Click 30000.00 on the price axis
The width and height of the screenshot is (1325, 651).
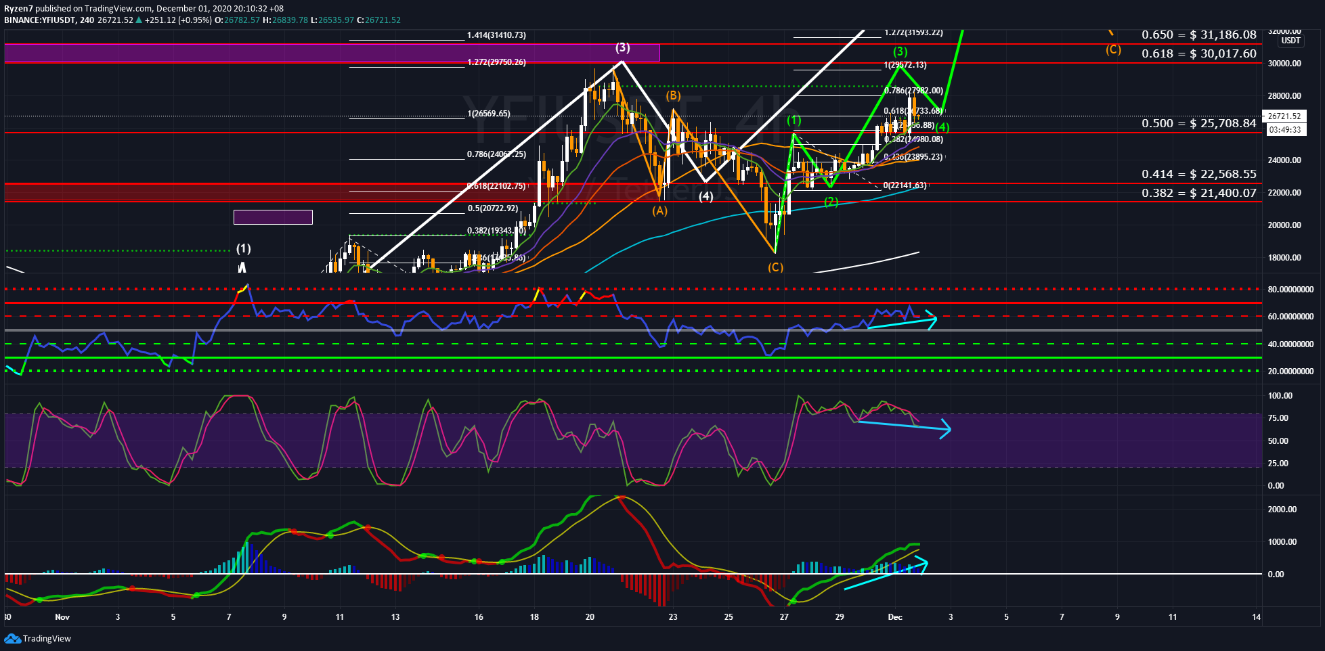[x=1284, y=64]
